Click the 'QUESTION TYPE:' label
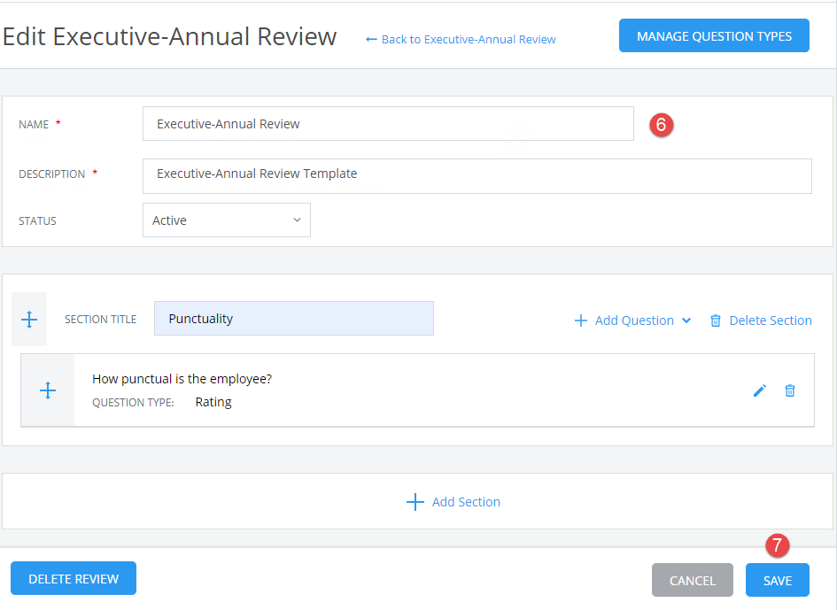 (133, 403)
